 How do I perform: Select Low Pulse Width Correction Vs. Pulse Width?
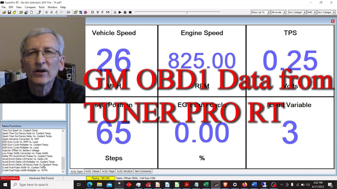25,153
